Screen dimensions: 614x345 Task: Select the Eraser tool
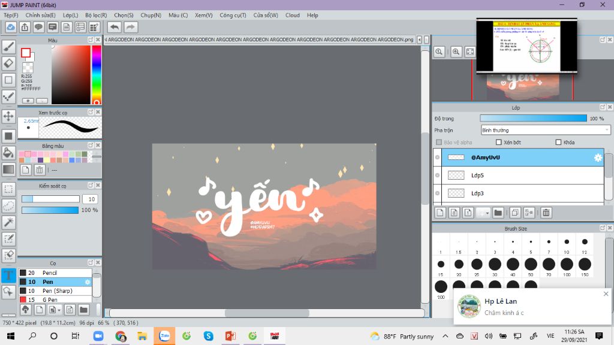pyautogui.click(x=8, y=63)
